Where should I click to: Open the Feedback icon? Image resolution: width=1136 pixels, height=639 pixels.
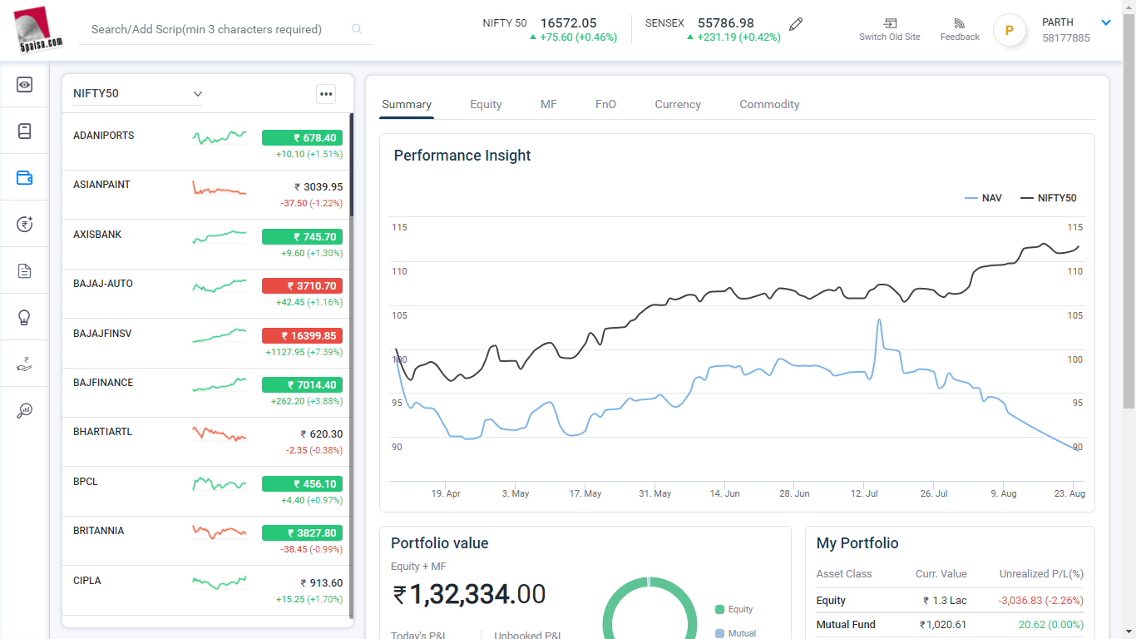(x=960, y=23)
